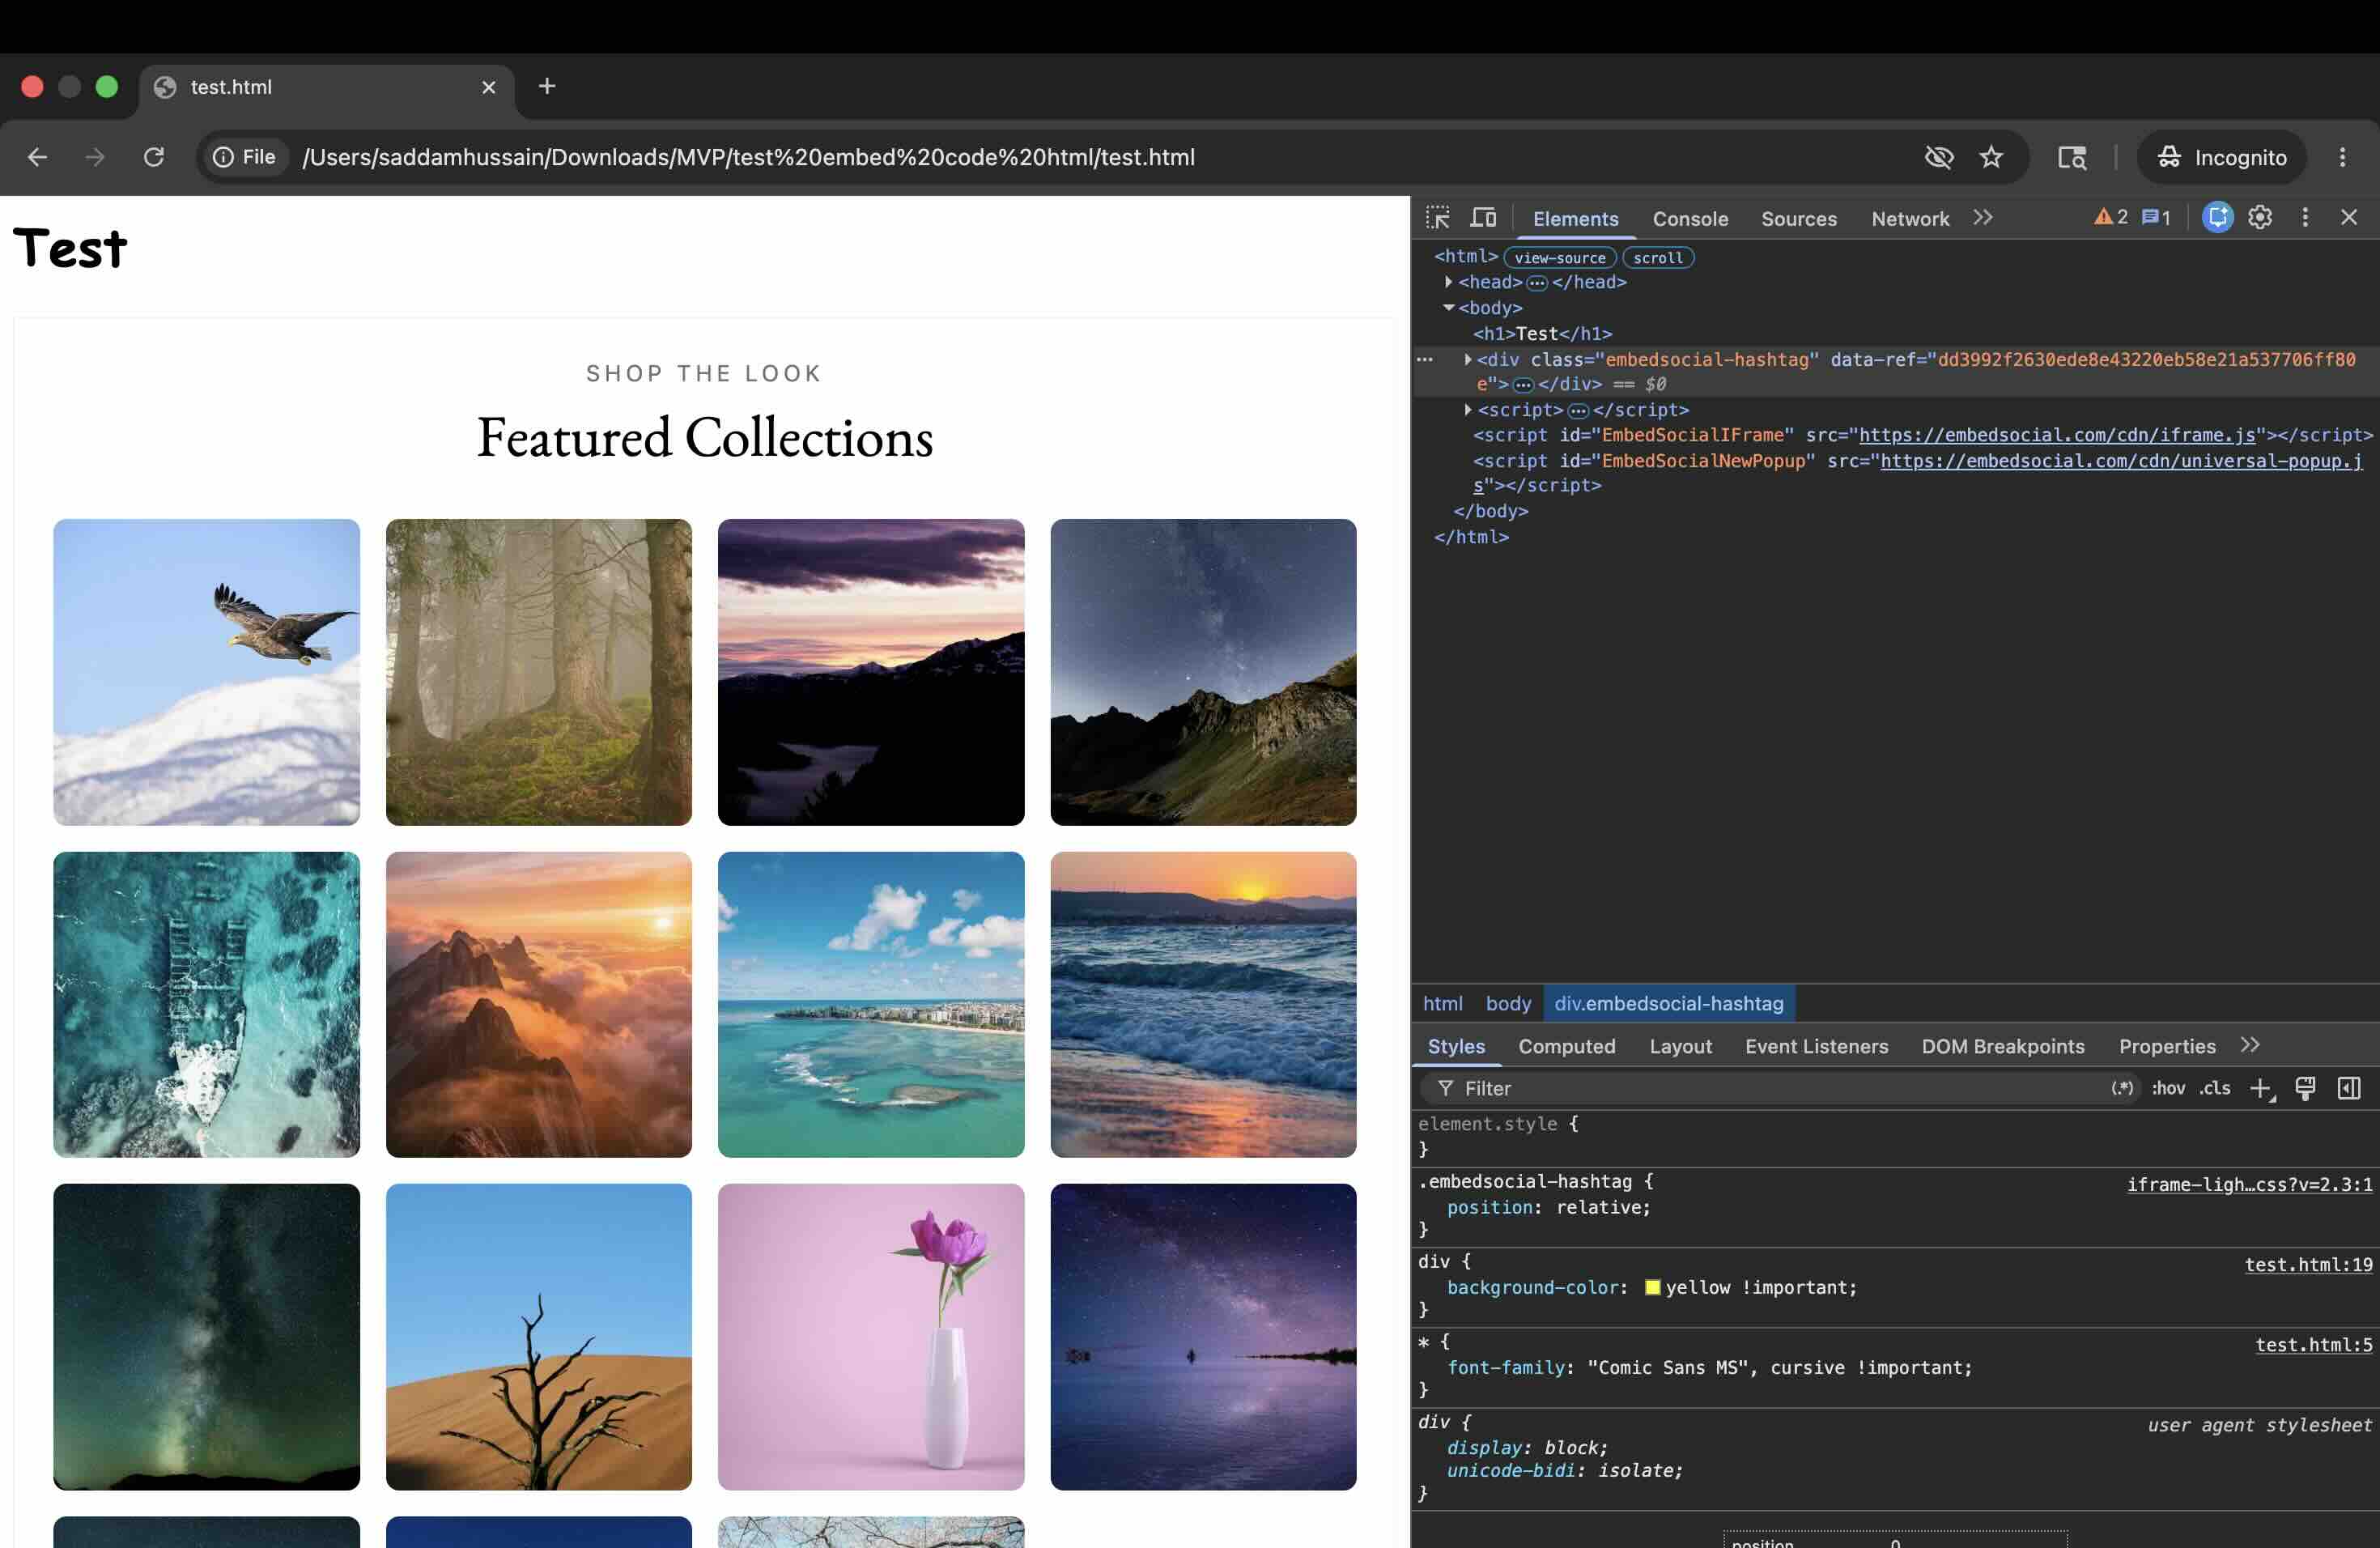Image resolution: width=2380 pixels, height=1548 pixels.
Task: Go back with the browser back arrow
Action: pos(37,157)
